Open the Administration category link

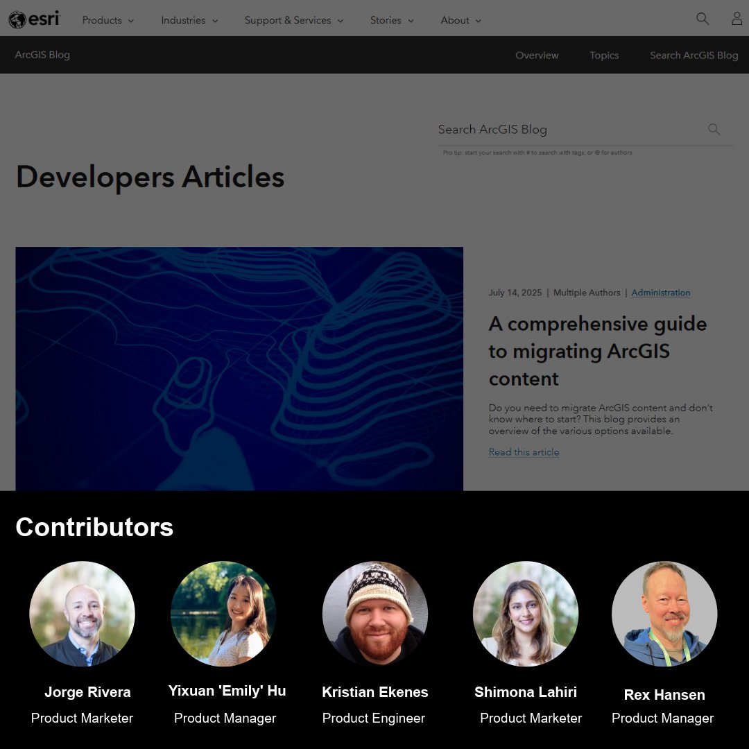[x=661, y=293]
